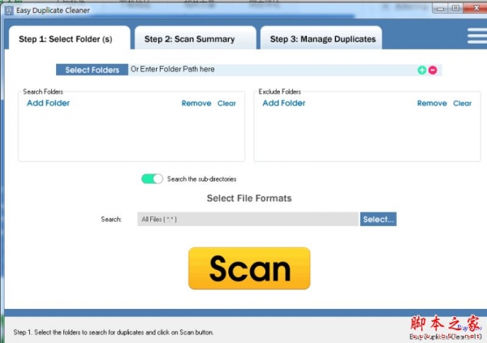This screenshot has height=343, width=487.
Task: Open Step 2: Scan Summary tab
Action: [x=195, y=39]
